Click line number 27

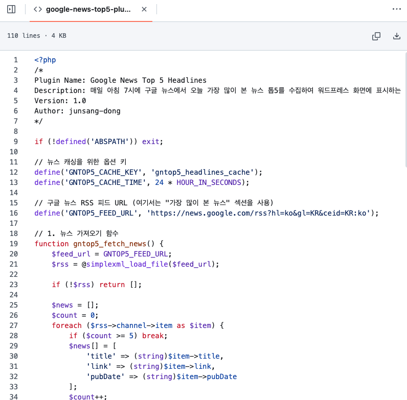[x=14, y=325]
